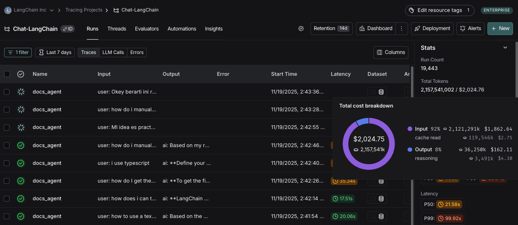Click spinner icon of run started 2:43:28

click(x=21, y=110)
